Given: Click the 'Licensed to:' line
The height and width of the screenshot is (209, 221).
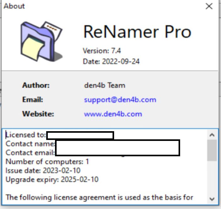Looking at the screenshot, I should coord(26,135).
